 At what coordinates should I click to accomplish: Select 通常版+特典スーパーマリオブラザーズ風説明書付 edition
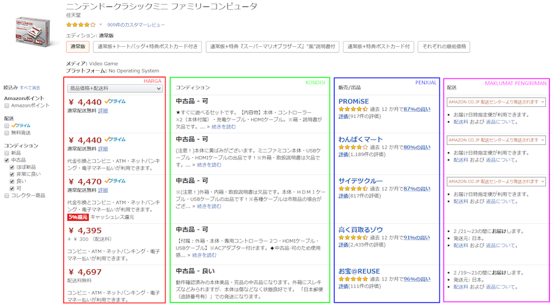click(273, 47)
